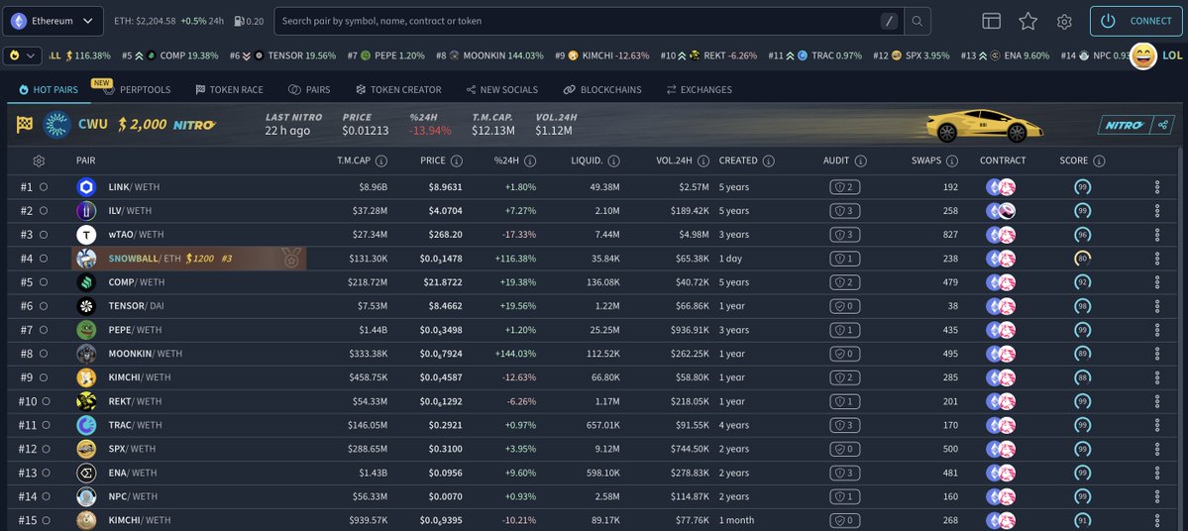This screenshot has height=531, width=1188.
Task: Select the radio circle for #5 COMP
Action: (44, 282)
